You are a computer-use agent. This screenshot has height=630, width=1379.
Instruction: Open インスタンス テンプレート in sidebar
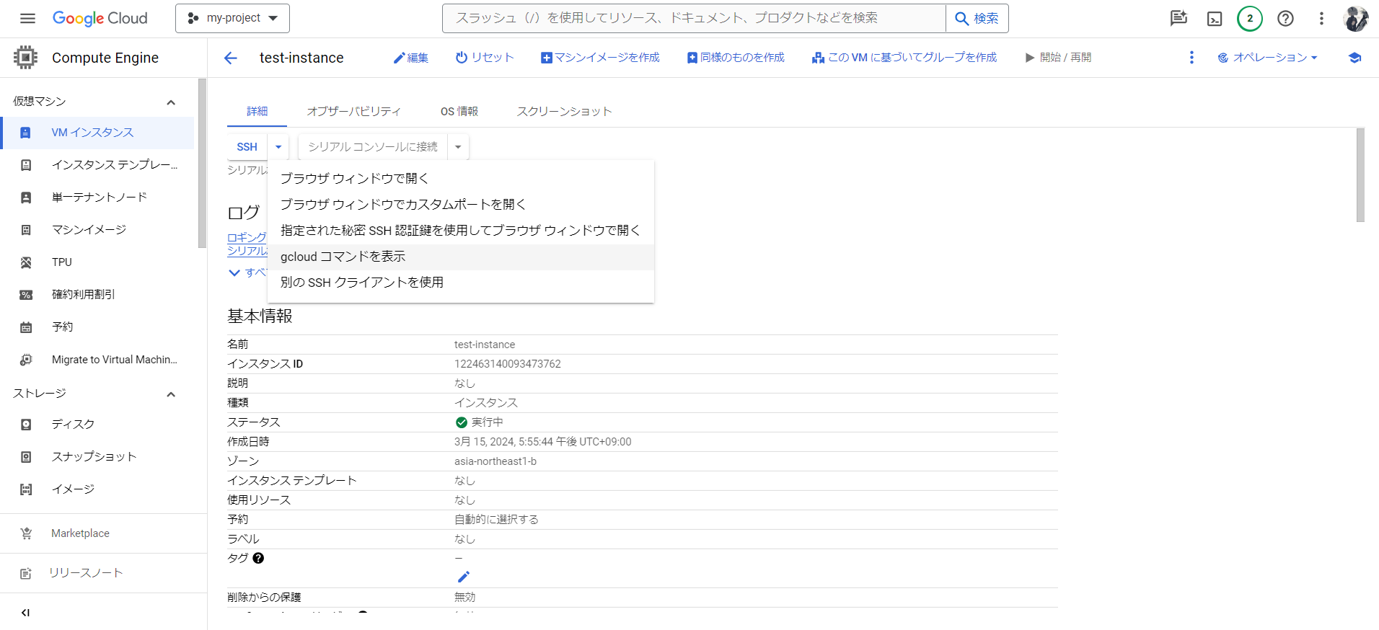[97, 165]
